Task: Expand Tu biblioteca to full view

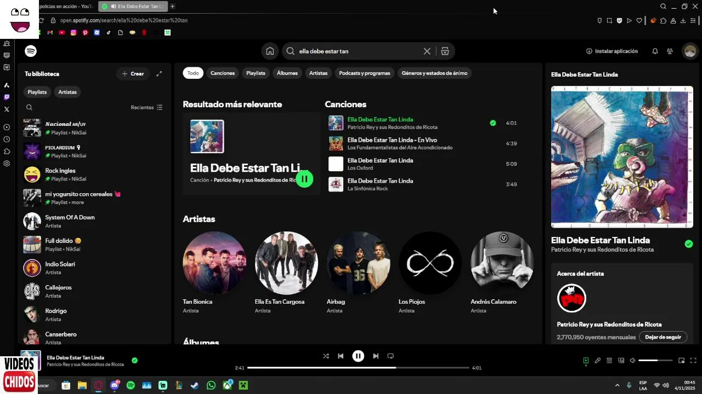Action: pyautogui.click(x=159, y=73)
